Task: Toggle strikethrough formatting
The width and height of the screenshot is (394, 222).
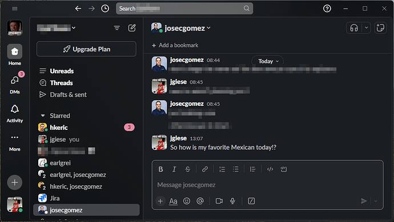Action: click(188, 169)
